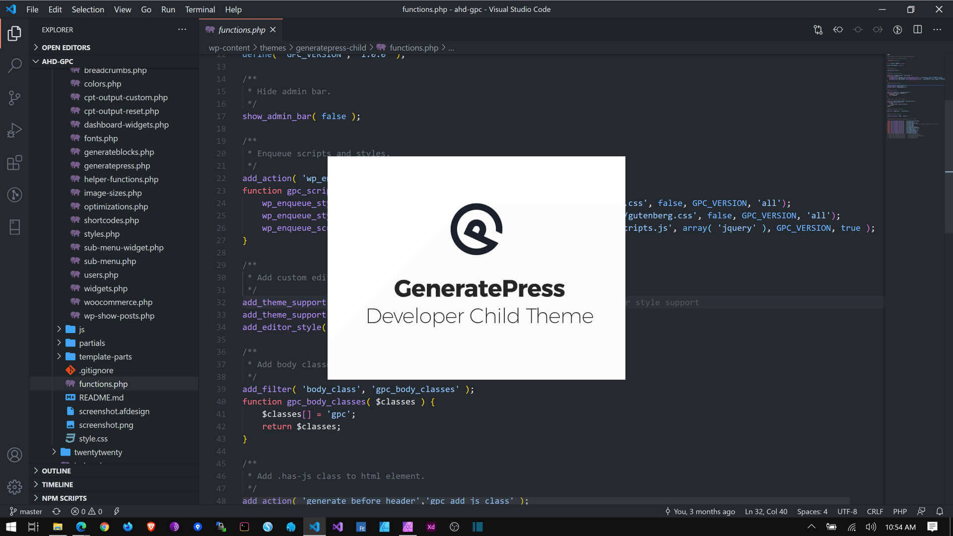The height and width of the screenshot is (536, 953).
Task: Open the Accounts icon in activity bar
Action: click(x=15, y=455)
